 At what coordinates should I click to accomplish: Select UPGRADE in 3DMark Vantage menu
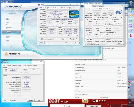click(x=8, y=36)
